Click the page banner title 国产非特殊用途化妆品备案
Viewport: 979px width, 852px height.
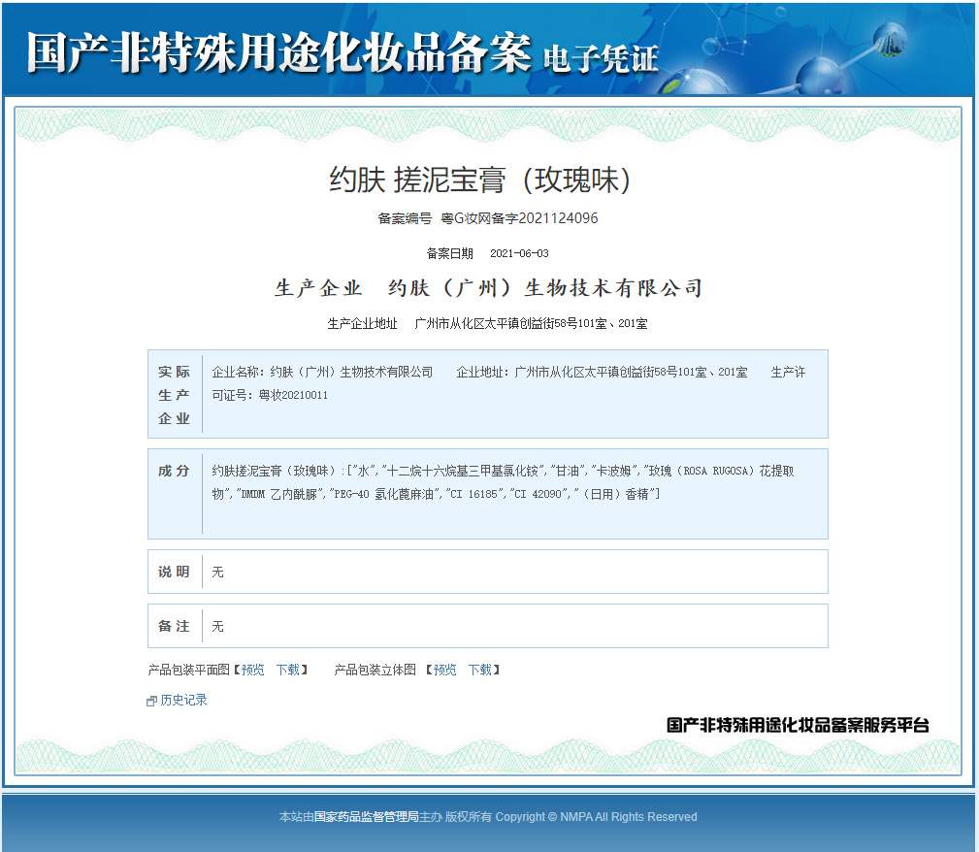278,52
